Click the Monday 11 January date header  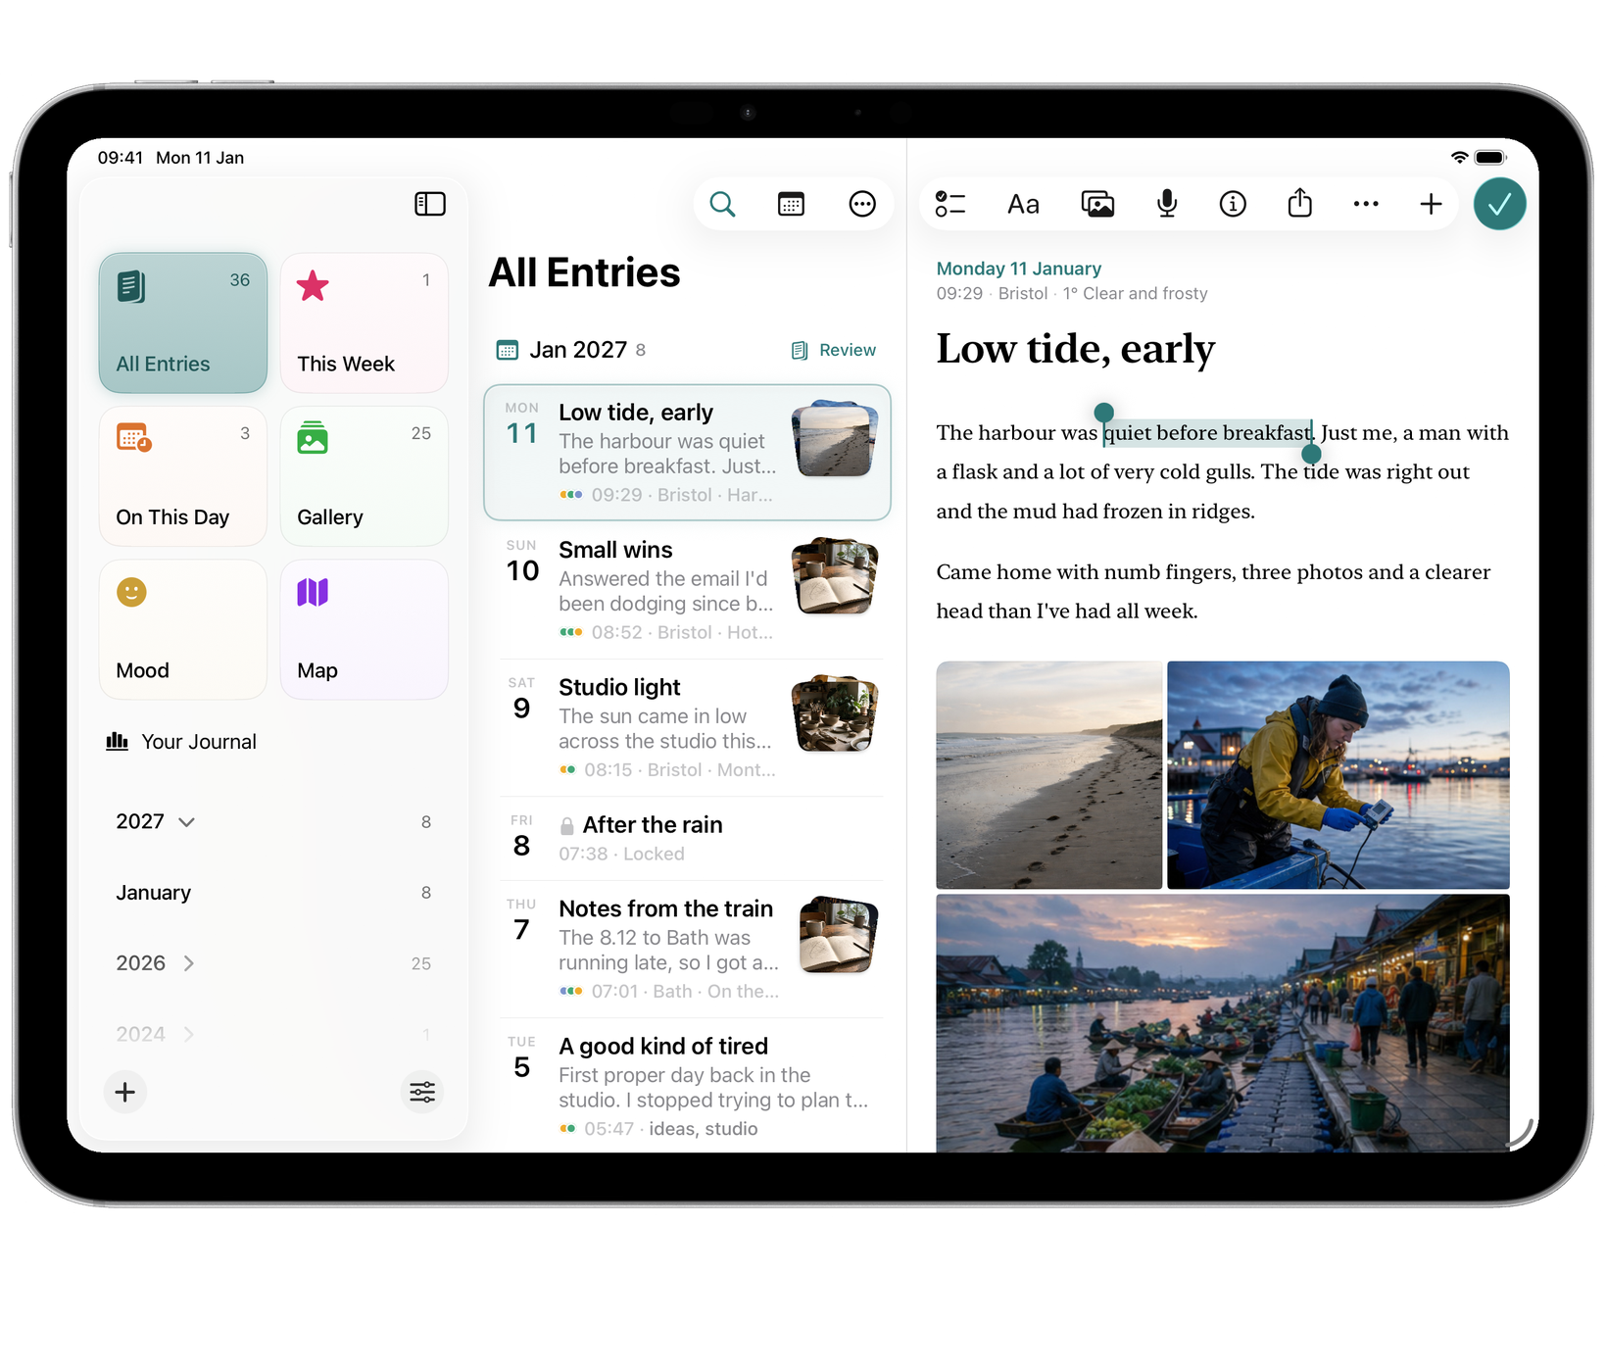coord(1019,269)
